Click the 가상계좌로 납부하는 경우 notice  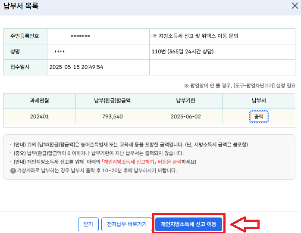(97, 171)
